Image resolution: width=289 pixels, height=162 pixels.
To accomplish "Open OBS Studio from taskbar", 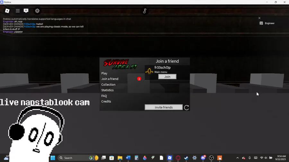I will point(211,158).
